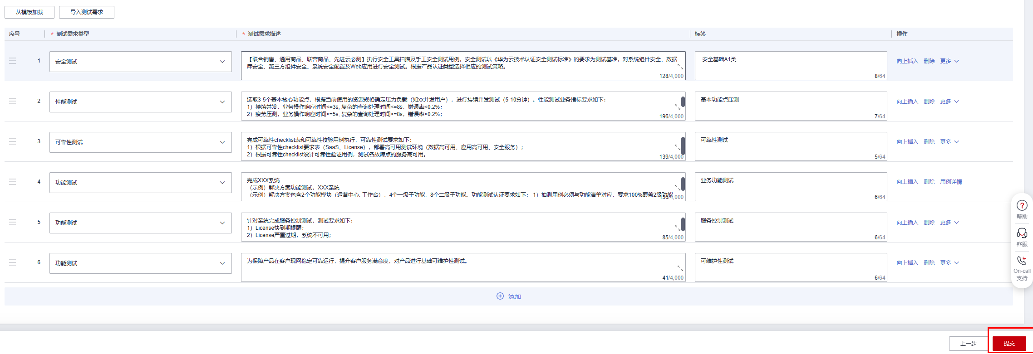
Task: Click the plus icon beside 添加
Action: point(500,296)
